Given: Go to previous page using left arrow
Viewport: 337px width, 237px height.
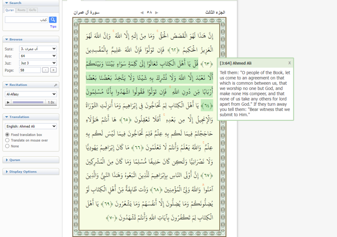Looking at the screenshot, I should pyautogui.click(x=142, y=13).
